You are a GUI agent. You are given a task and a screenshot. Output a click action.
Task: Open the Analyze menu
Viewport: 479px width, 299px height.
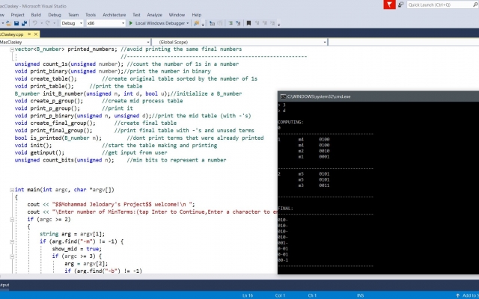pyautogui.click(x=155, y=15)
